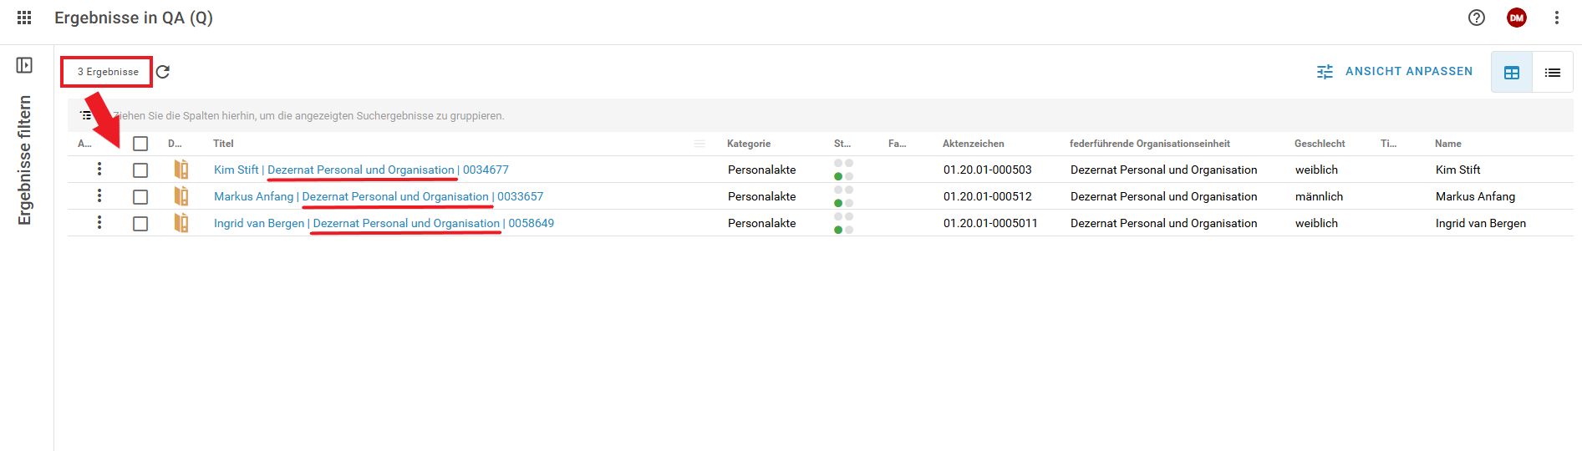Open the DM user avatar menu

pyautogui.click(x=1516, y=18)
